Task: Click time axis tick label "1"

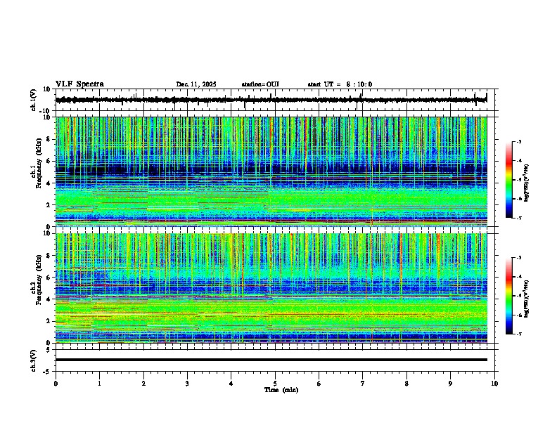Action: pos(99,384)
